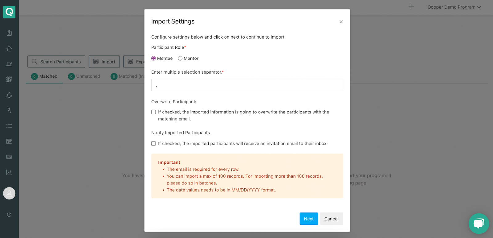493x238 pixels.
Task: Switch to the Matched tab
Action: (x=44, y=76)
